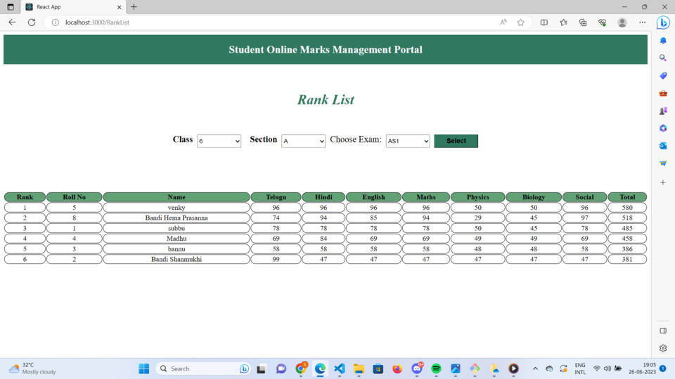Open sidebar shopping tag
Viewport: 675px width, 379px height.
coord(663,76)
